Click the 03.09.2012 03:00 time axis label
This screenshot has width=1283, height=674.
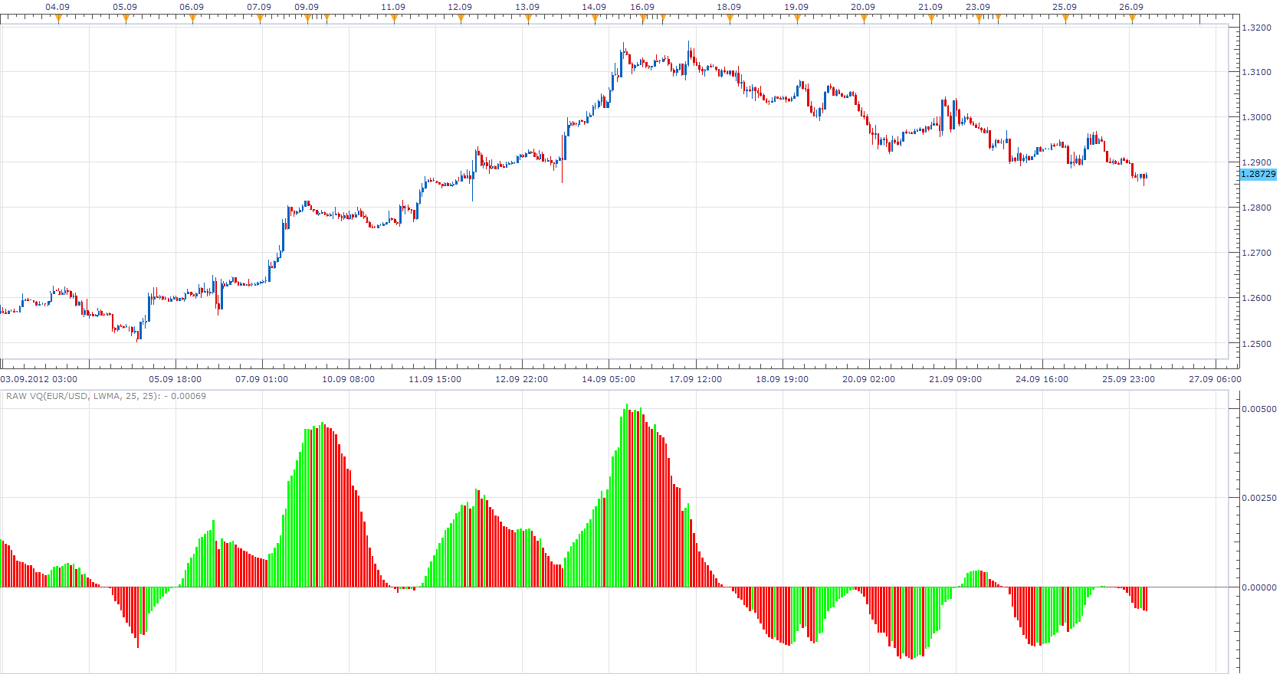39,379
